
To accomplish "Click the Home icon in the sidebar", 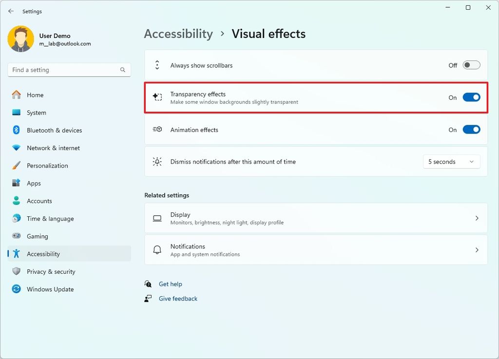I will (17, 94).
